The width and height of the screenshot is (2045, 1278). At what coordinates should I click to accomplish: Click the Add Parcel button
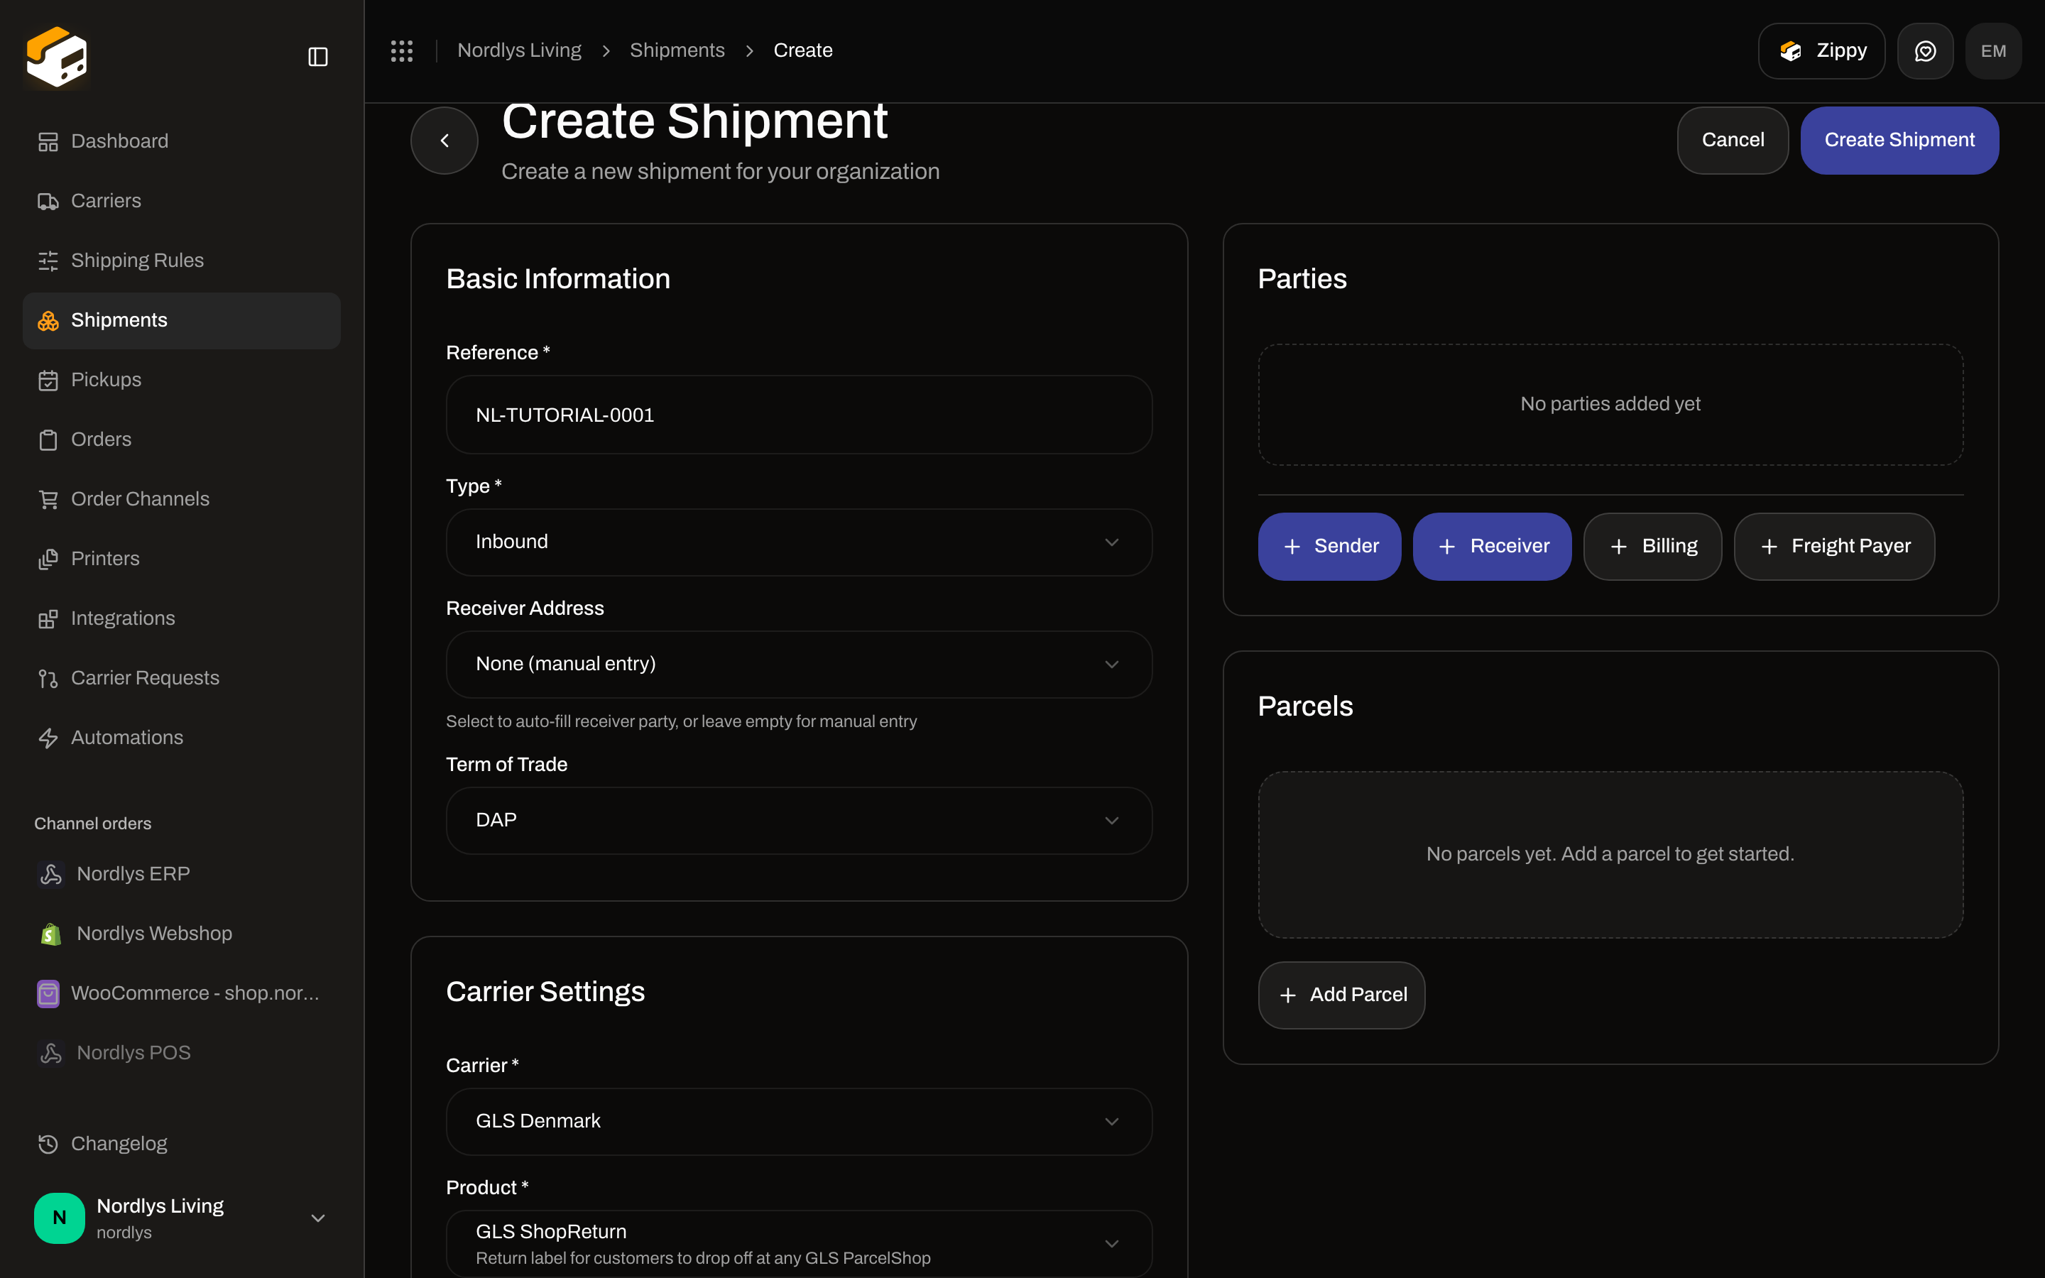coord(1341,995)
